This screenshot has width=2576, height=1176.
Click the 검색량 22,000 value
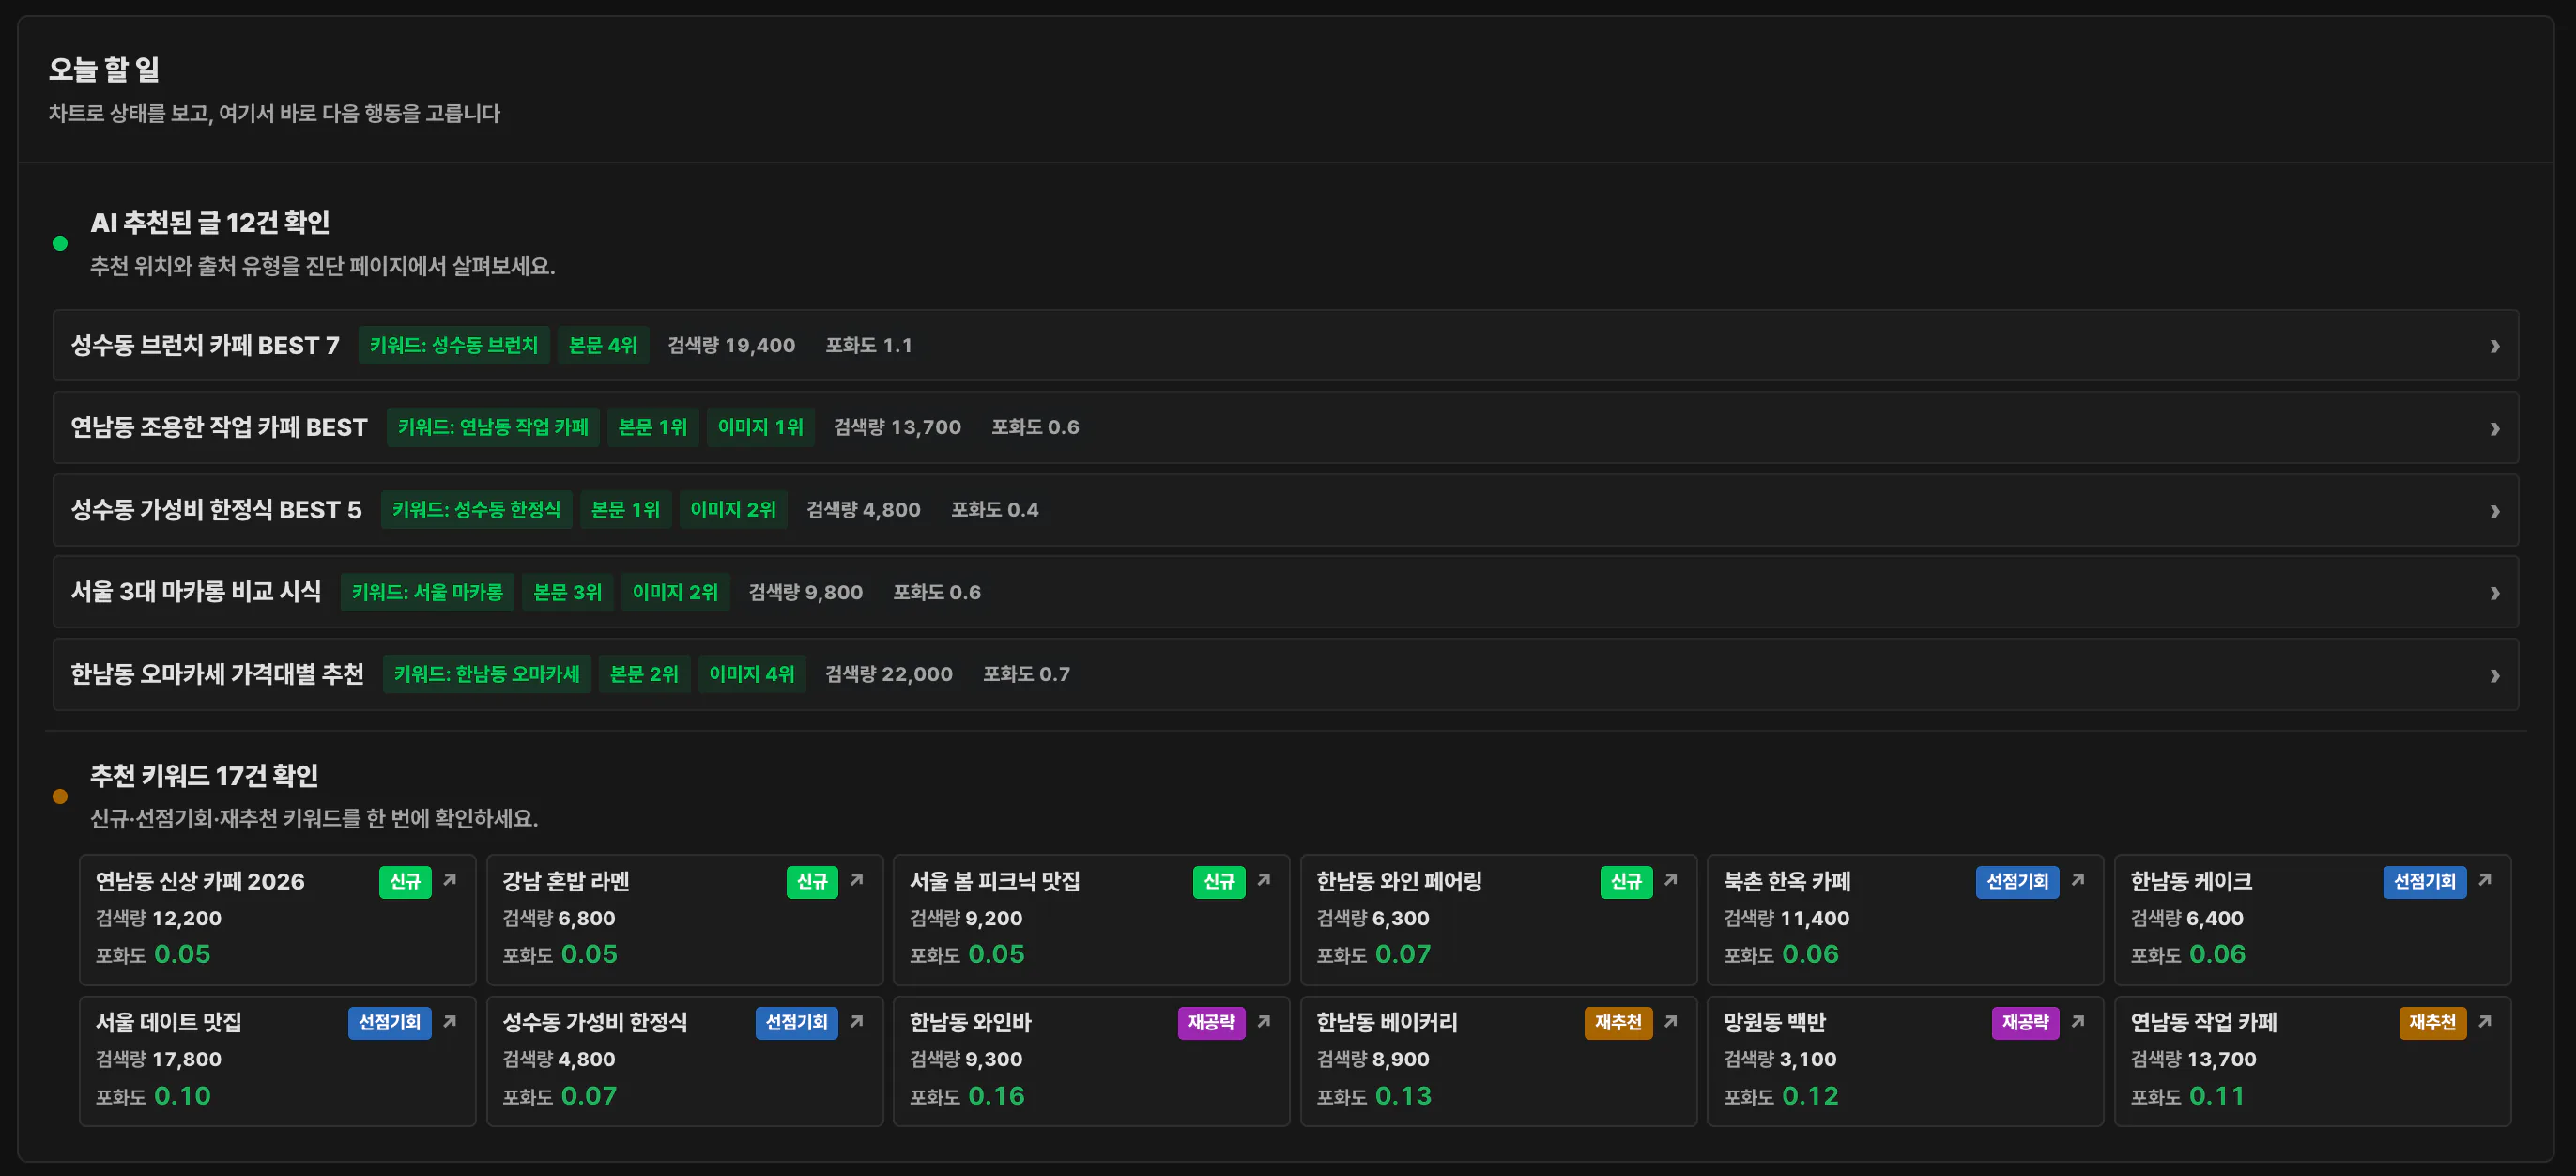889,674
